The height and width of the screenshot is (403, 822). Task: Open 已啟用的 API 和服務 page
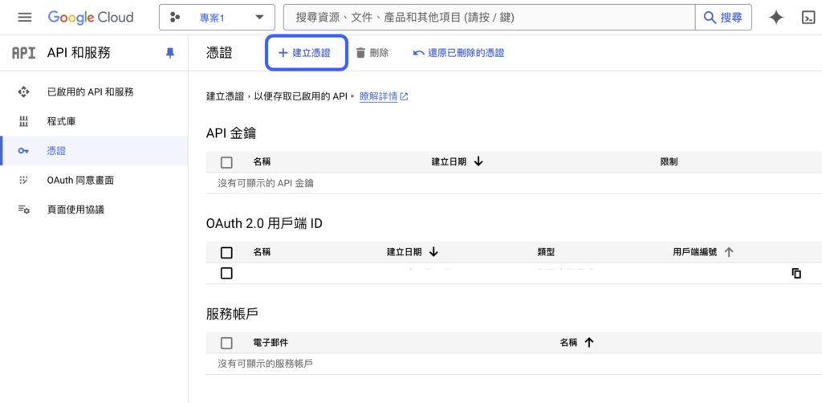pos(90,92)
